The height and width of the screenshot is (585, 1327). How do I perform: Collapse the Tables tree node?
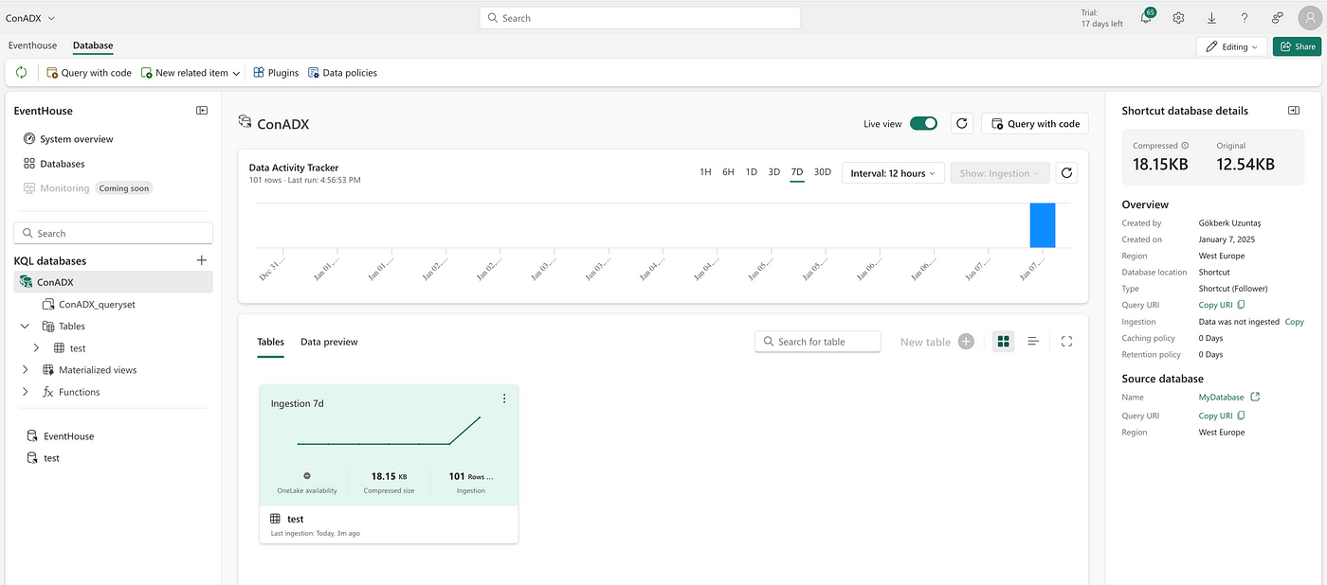(x=25, y=327)
